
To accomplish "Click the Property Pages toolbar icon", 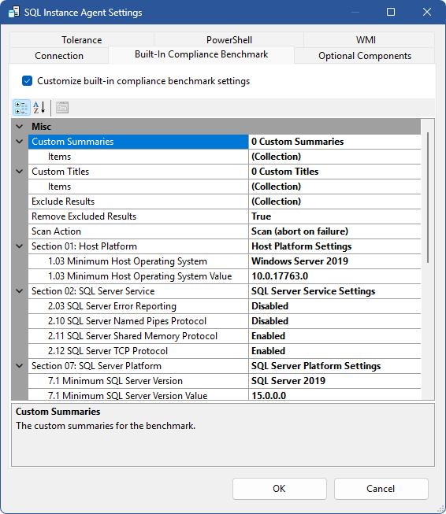I will (62, 108).
